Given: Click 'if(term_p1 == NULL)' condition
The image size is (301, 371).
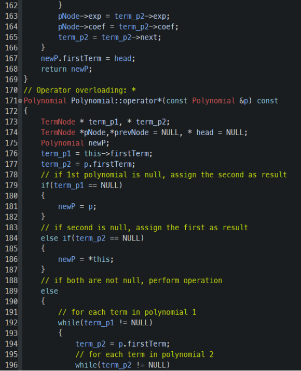Looking at the screenshot, I should pos(81,186).
